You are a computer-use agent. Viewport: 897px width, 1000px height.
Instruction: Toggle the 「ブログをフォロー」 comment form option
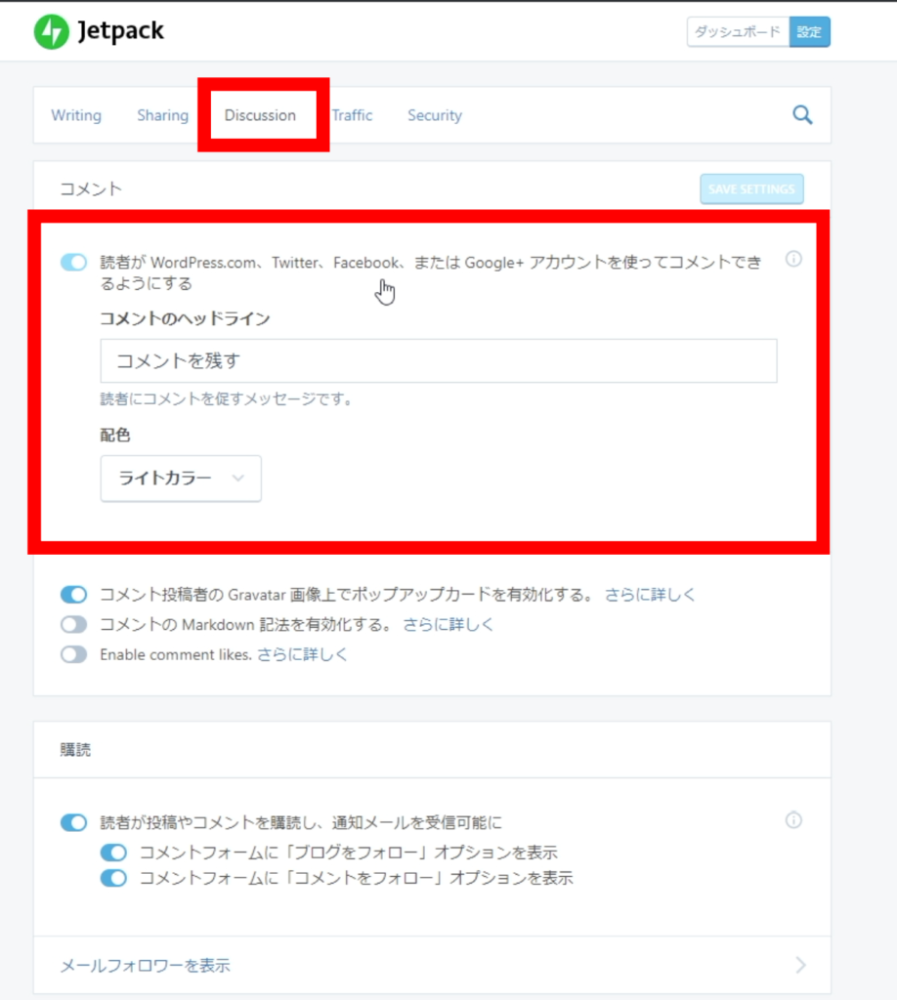point(113,853)
